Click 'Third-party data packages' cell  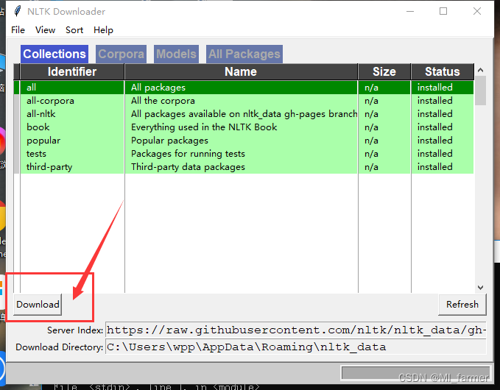241,167
